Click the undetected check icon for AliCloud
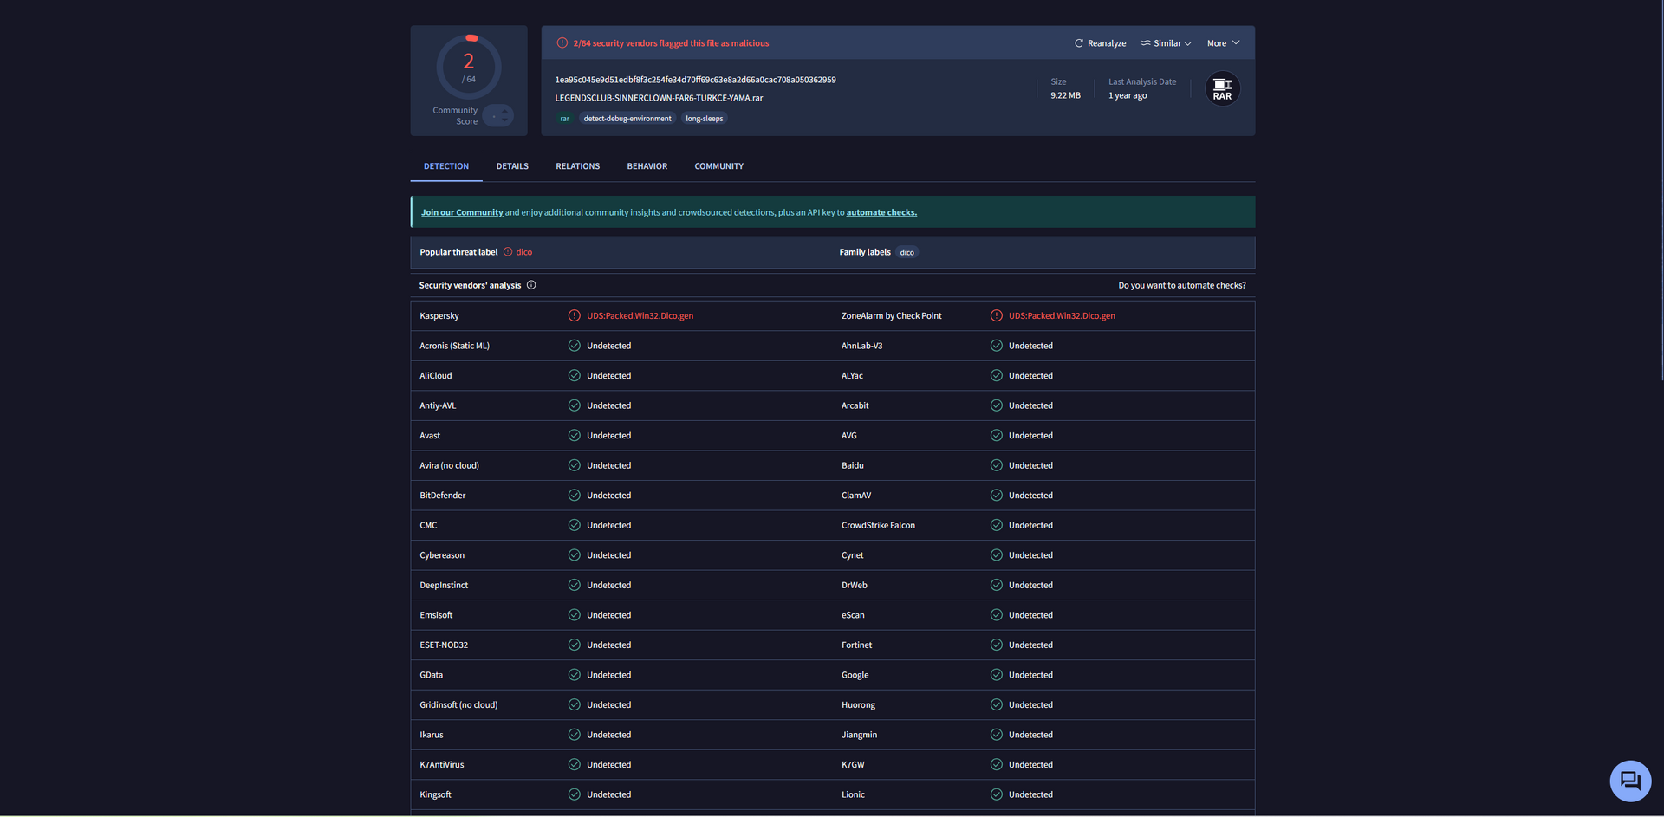Viewport: 1664px width, 817px height. tap(574, 376)
